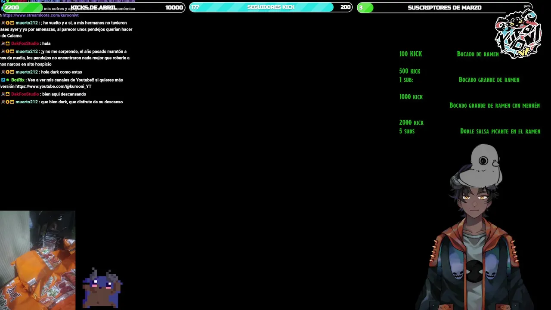Screen dimensions: 551x310
Task: Click 'Bocado grande de ramen' reward text
Action: point(489,80)
